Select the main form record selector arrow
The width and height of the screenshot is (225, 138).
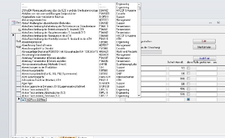[x=13, y=35]
